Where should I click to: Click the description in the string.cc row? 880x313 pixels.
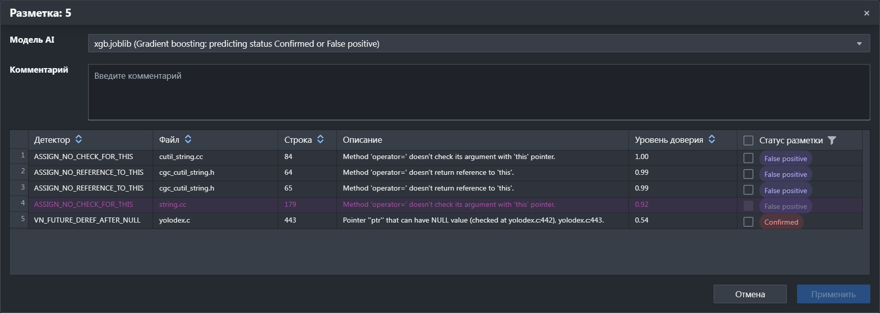click(449, 204)
